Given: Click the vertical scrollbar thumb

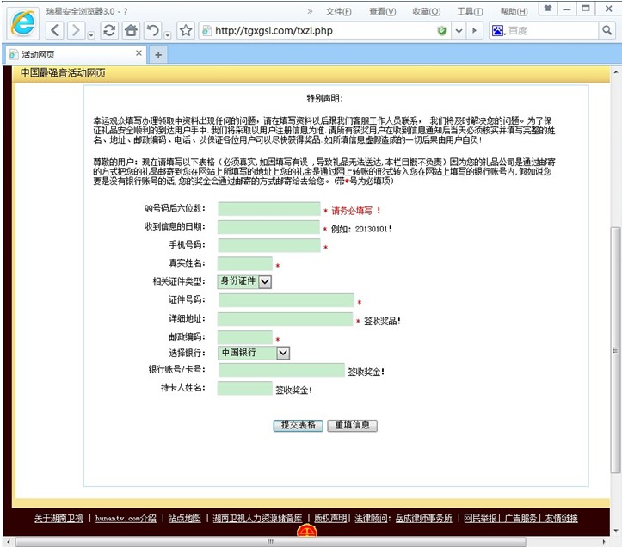Looking at the screenshot, I should 615,349.
